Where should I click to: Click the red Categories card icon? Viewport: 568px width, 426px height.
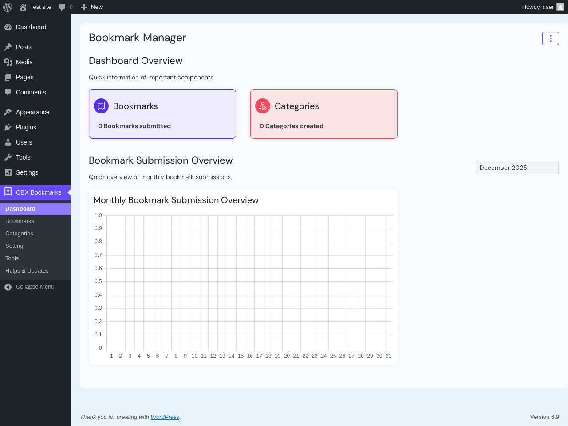click(x=263, y=106)
